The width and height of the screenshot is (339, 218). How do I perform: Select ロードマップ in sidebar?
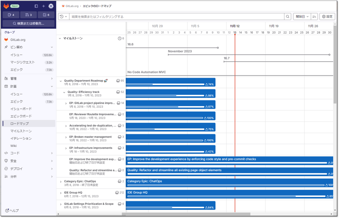[28, 124]
